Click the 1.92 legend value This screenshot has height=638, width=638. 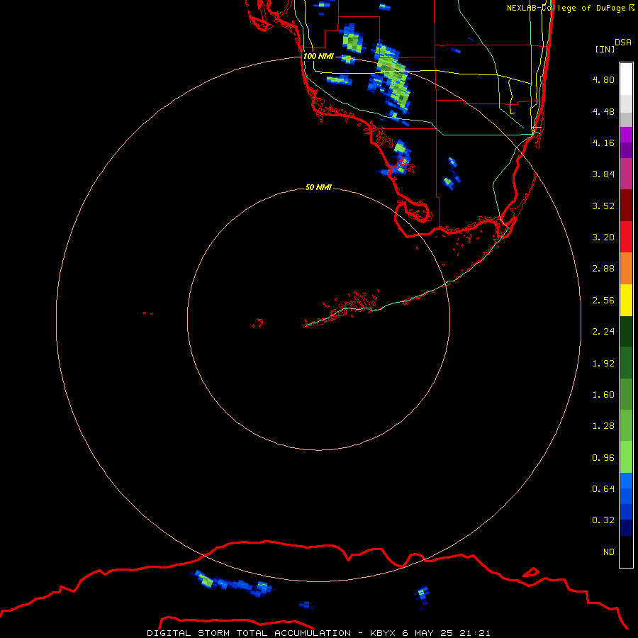point(603,363)
